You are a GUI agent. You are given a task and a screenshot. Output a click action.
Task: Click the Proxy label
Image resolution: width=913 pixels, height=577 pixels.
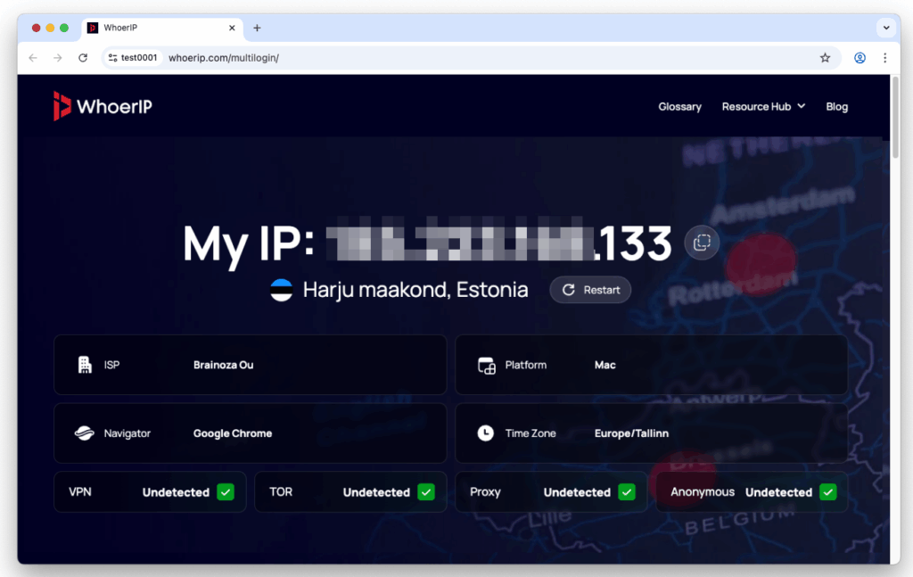point(485,492)
